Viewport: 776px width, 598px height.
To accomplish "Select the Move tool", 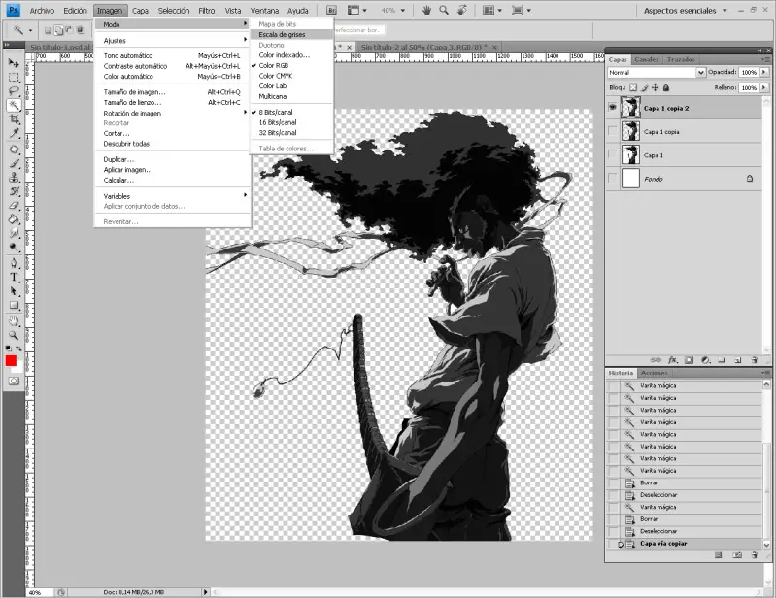I will point(14,63).
